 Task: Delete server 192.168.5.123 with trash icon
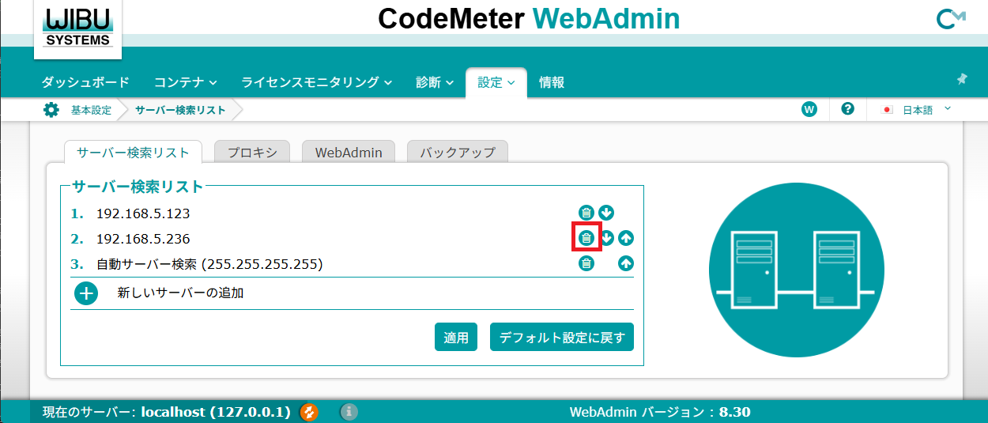coord(586,213)
